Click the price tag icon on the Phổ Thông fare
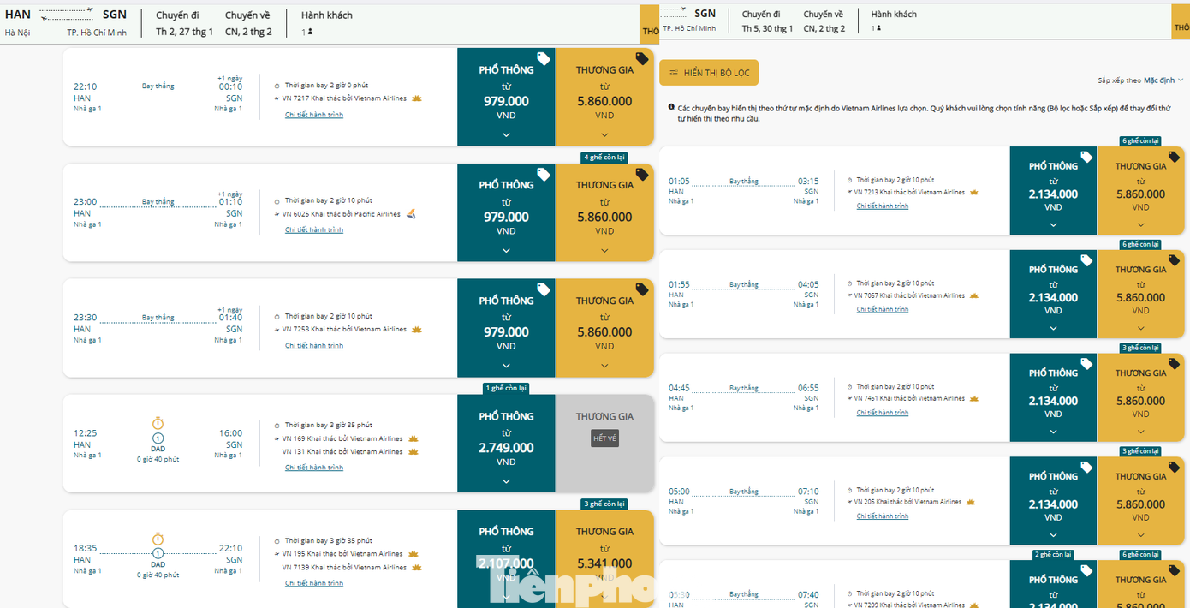Screen dimensions: 1190x608 (544, 60)
